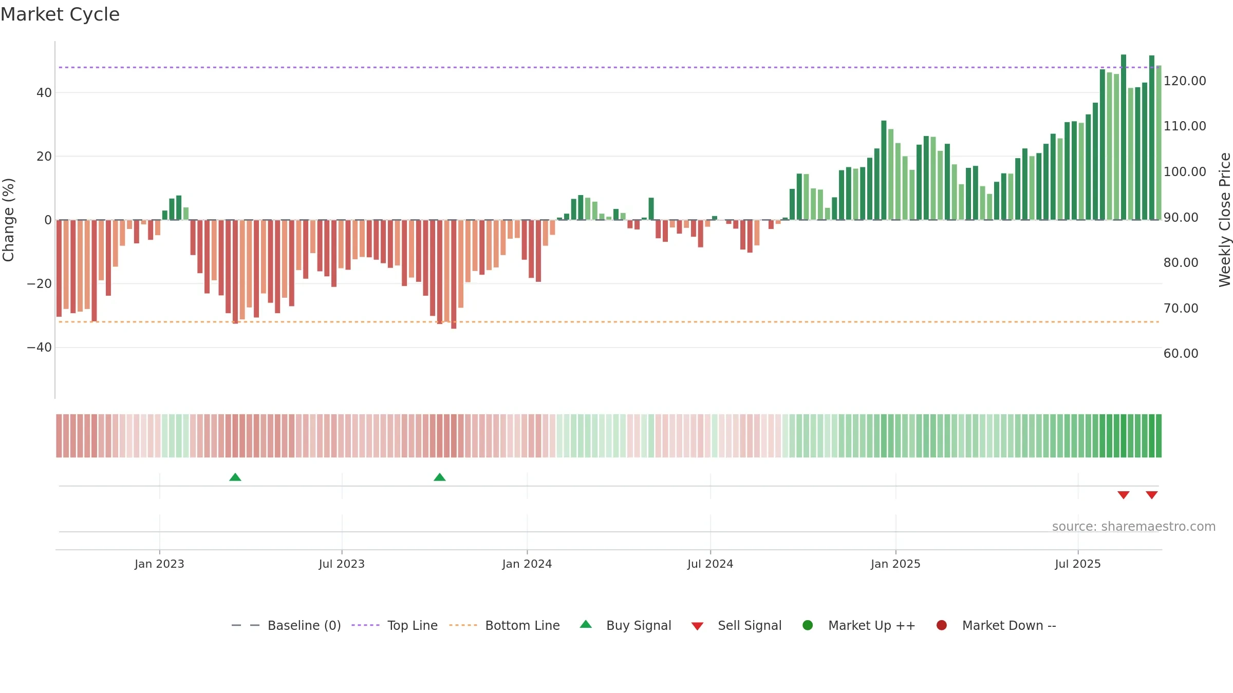Click the 20 tick on Change axis
This screenshot has height=693, width=1233.
(44, 157)
